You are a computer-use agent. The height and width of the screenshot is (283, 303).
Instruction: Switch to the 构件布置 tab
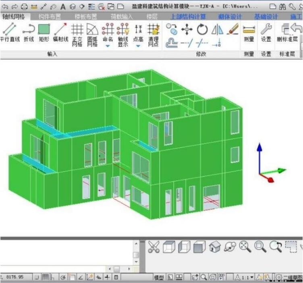tap(50, 17)
